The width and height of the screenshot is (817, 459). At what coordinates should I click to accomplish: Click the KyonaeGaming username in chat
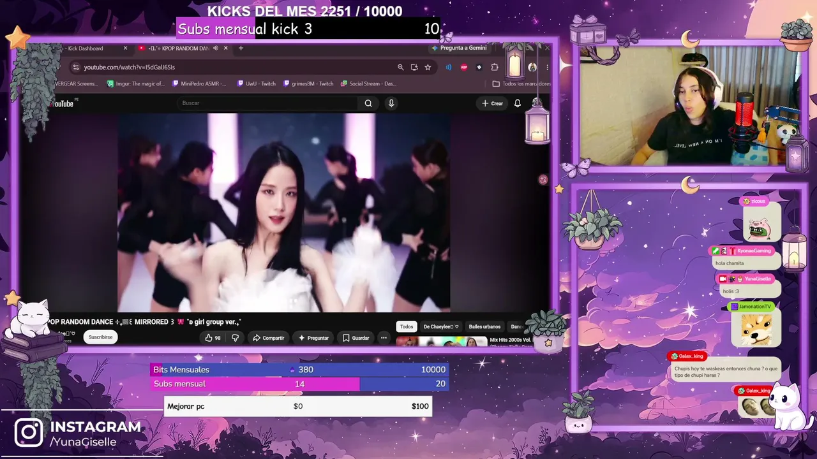754,251
